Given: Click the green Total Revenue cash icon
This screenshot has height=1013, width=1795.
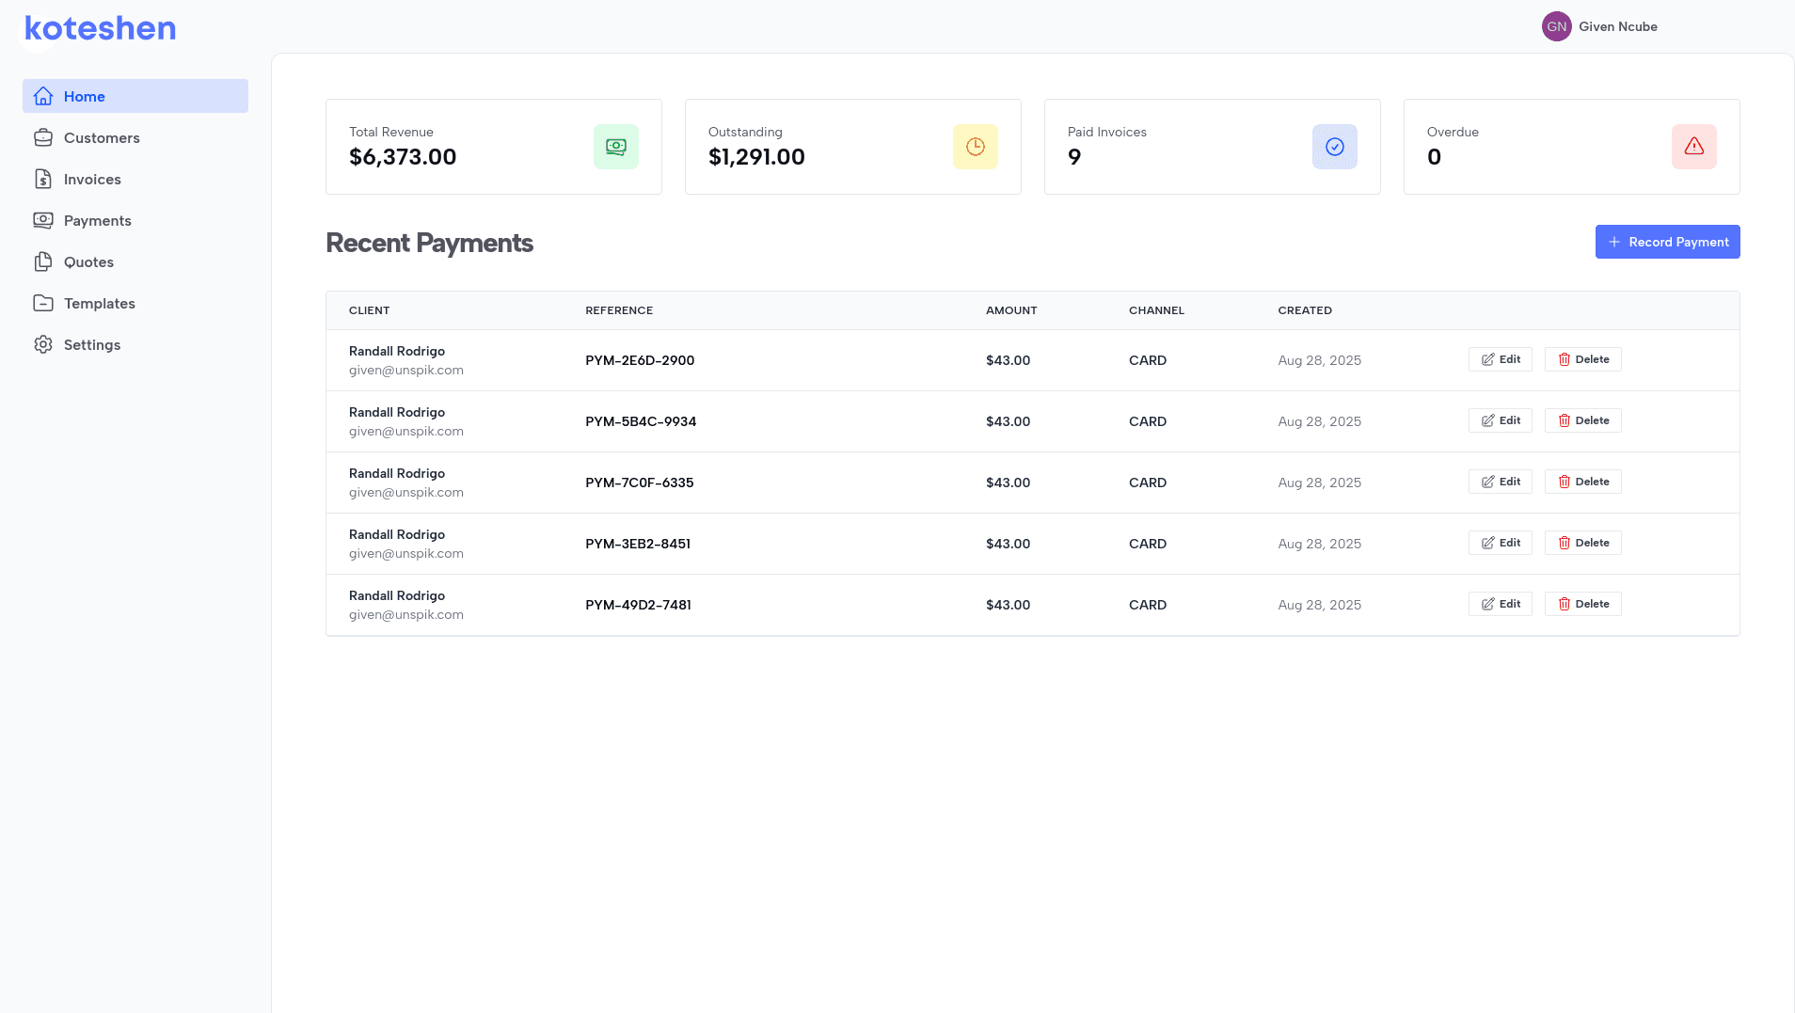Looking at the screenshot, I should point(616,147).
